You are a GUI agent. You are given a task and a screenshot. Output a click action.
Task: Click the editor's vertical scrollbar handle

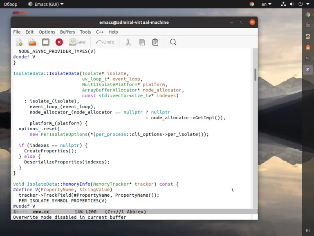pyautogui.click(x=255, y=75)
